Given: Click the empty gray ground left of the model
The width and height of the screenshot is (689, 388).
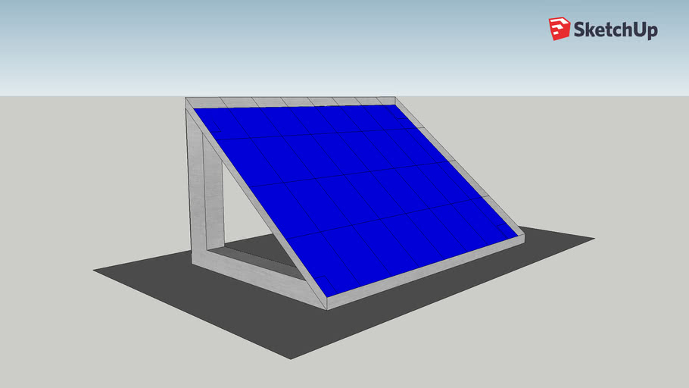Looking at the screenshot, I should 83,189.
